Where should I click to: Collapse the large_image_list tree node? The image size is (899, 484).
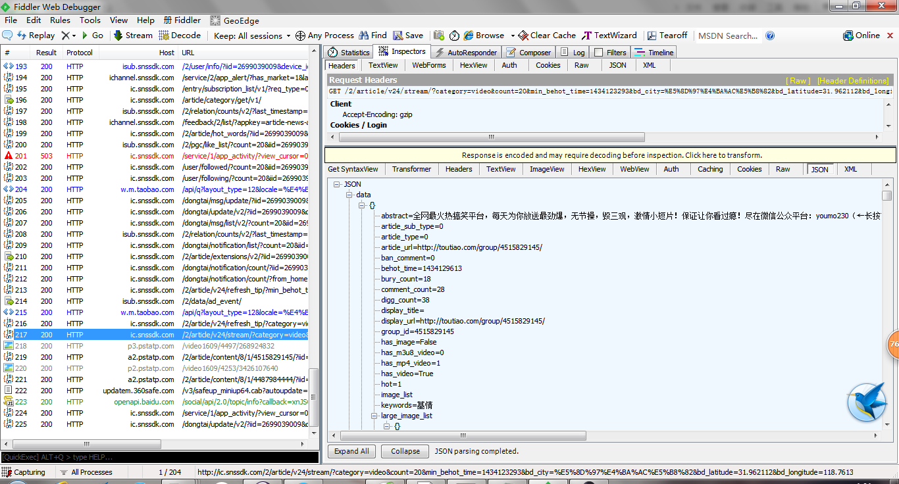click(x=374, y=416)
